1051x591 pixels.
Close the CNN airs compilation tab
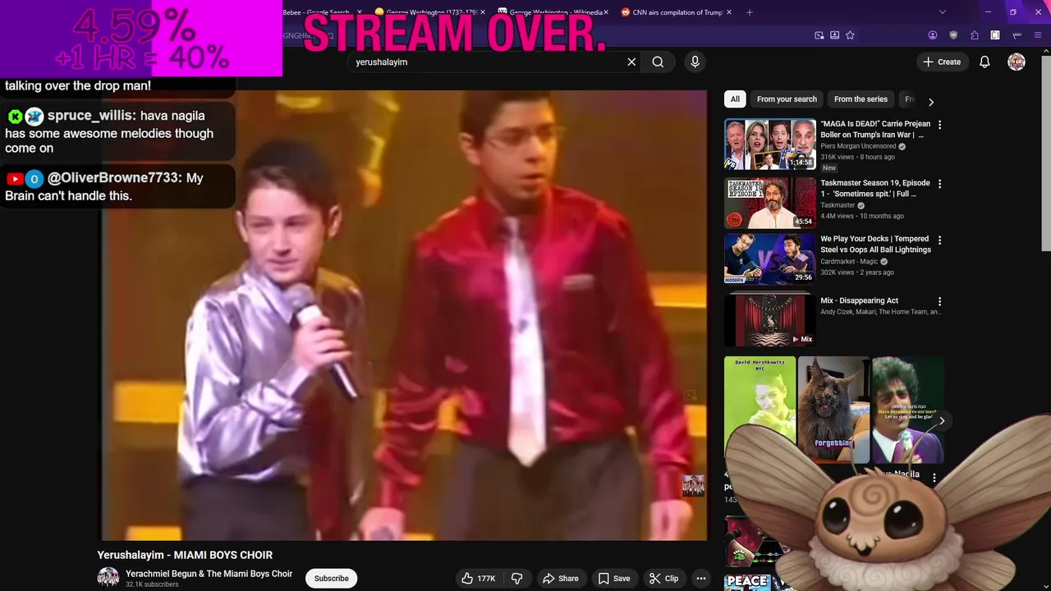pyautogui.click(x=728, y=12)
